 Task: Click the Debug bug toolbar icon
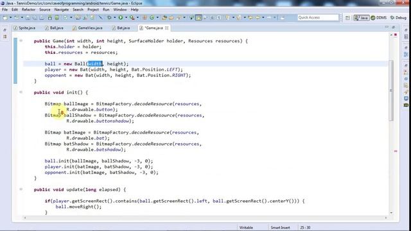tap(109, 18)
